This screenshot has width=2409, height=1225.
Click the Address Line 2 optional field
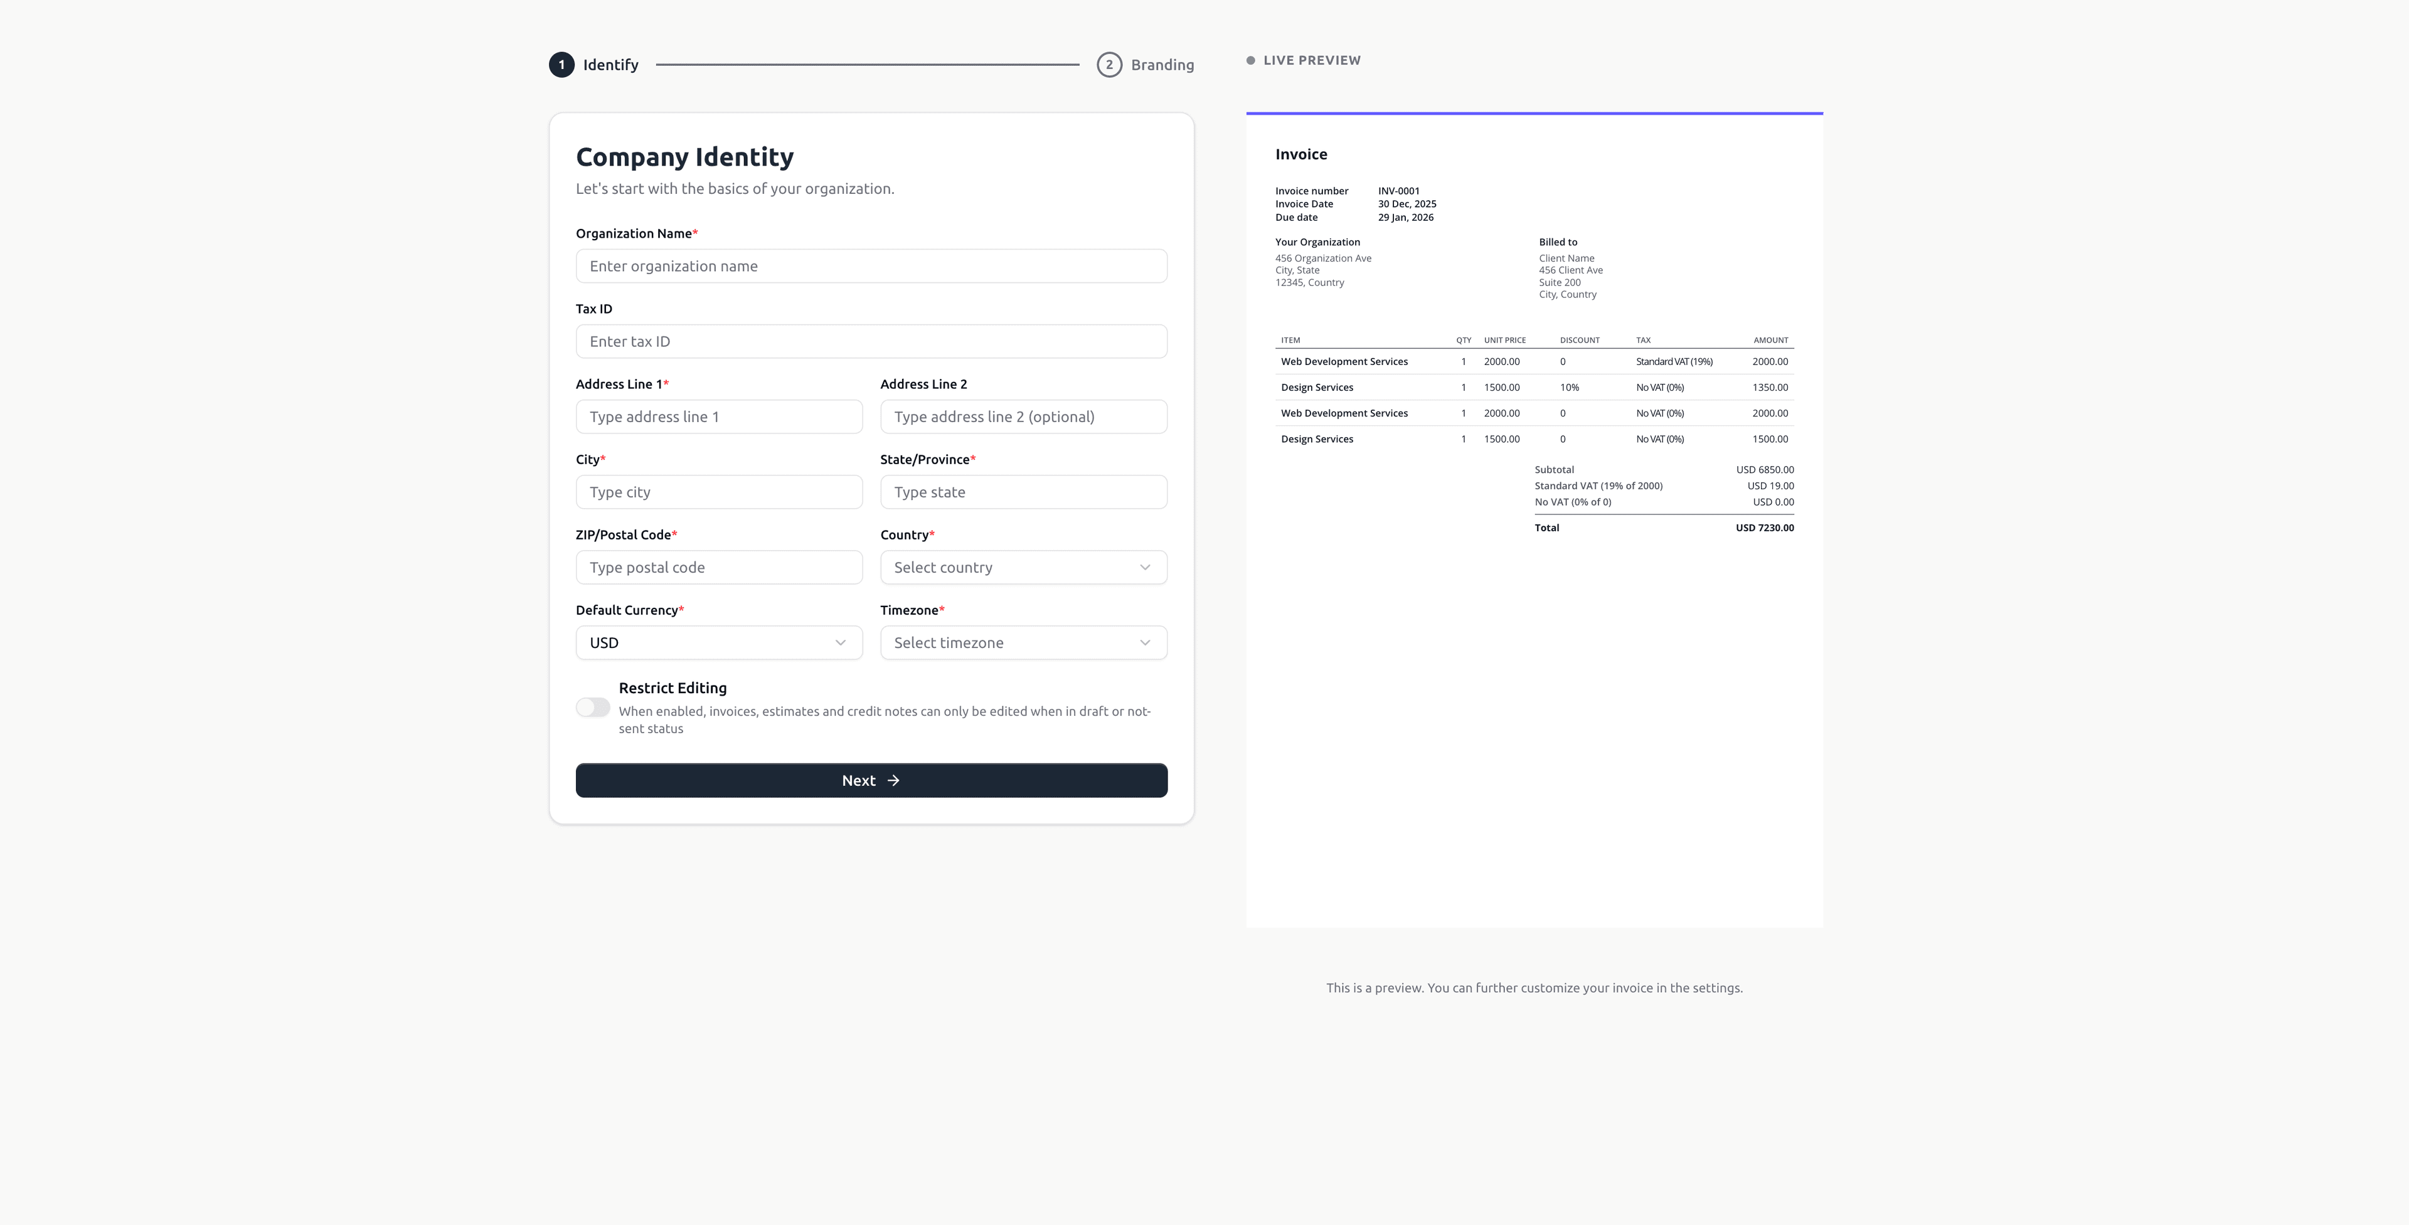(x=1023, y=417)
